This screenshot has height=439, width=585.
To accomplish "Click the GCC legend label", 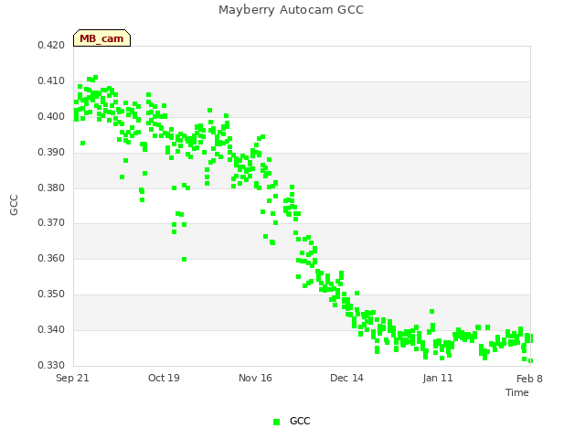I will (300, 421).
